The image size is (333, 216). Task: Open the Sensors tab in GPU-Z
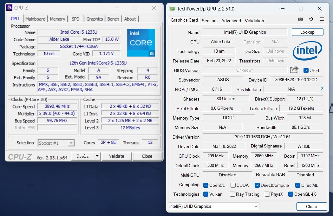click(x=209, y=21)
